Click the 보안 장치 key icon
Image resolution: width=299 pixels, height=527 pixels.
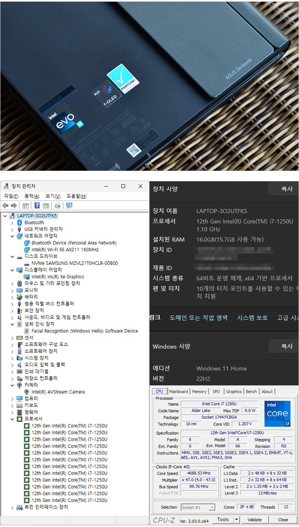19,311
